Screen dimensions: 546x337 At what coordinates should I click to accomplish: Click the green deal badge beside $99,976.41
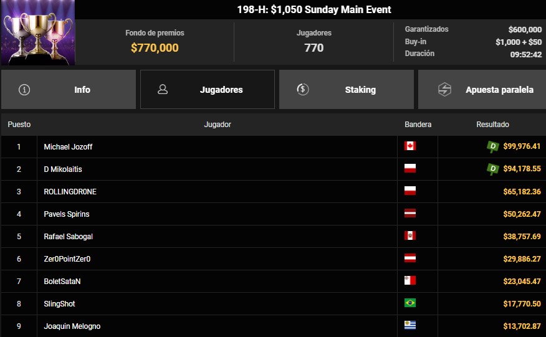click(x=493, y=146)
